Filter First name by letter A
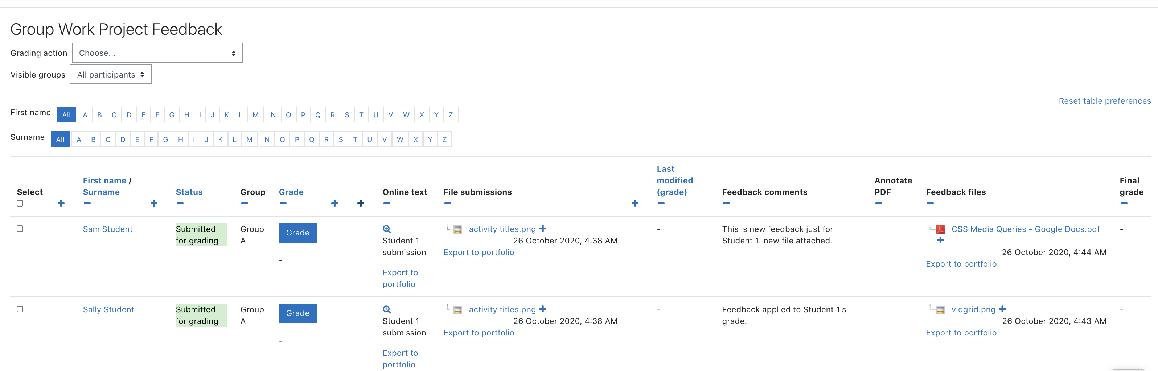This screenshot has height=371, width=1158. [x=85, y=115]
